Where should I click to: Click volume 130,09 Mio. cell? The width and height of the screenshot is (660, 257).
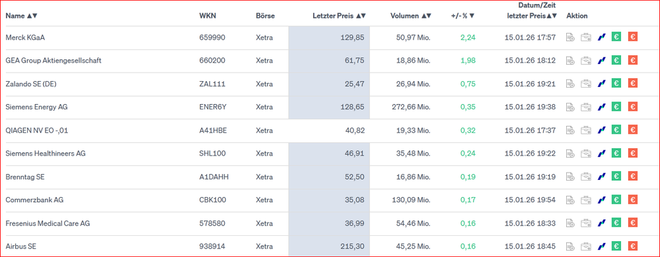pos(410,200)
